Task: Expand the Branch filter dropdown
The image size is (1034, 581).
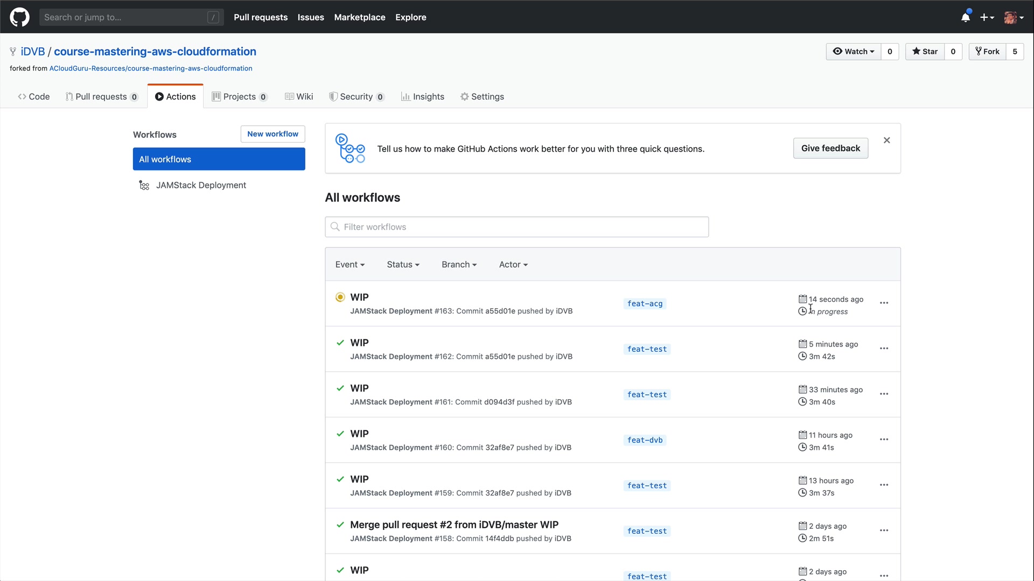Action: coord(459,265)
